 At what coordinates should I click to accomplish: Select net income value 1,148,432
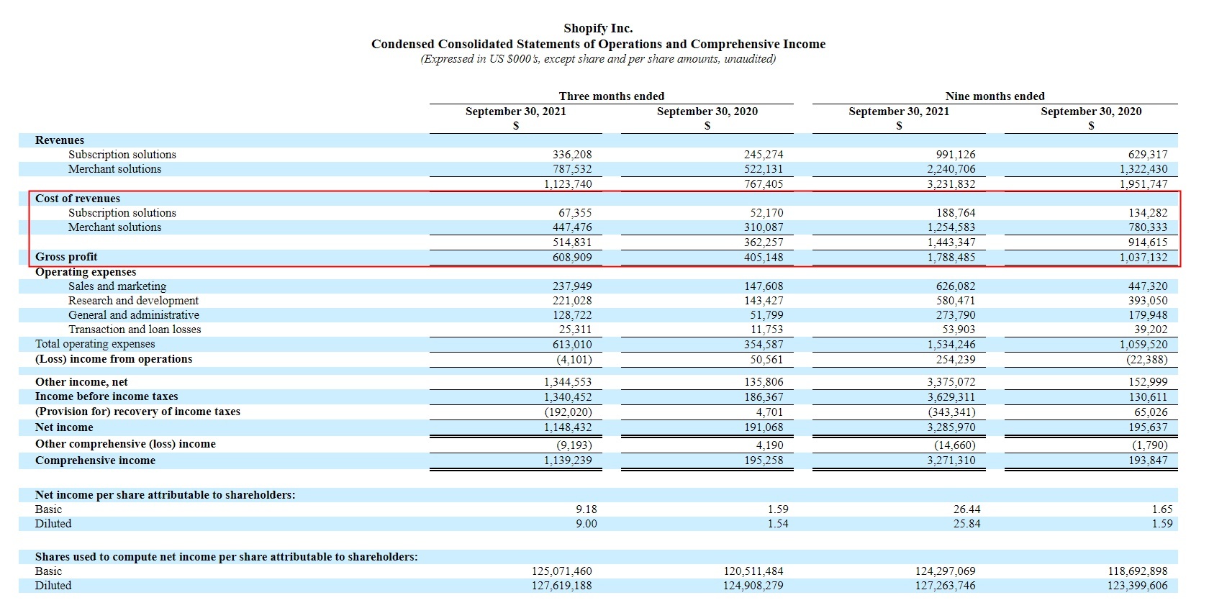tap(568, 427)
